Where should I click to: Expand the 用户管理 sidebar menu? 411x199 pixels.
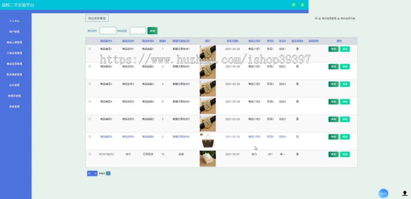[16, 31]
